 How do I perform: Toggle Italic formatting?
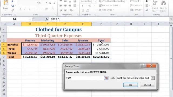coord(25,9)
